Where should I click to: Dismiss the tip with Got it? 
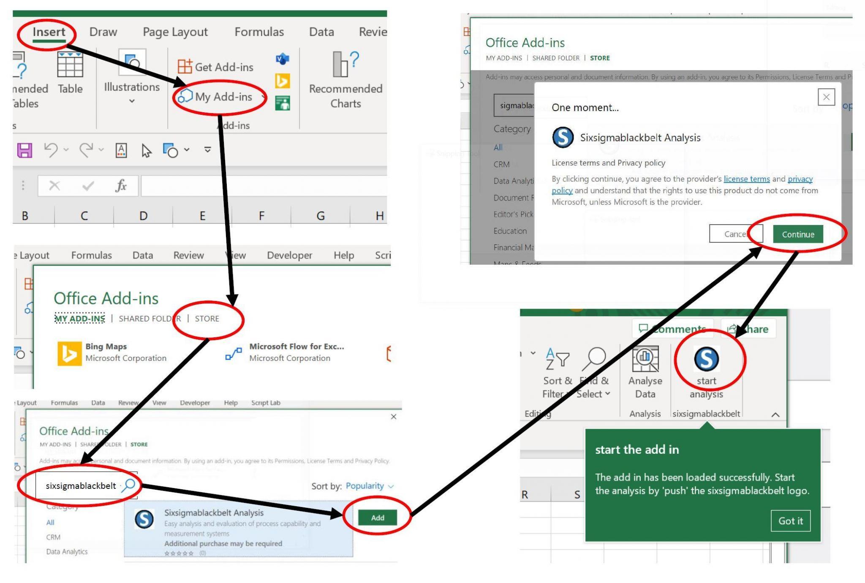coord(790,521)
